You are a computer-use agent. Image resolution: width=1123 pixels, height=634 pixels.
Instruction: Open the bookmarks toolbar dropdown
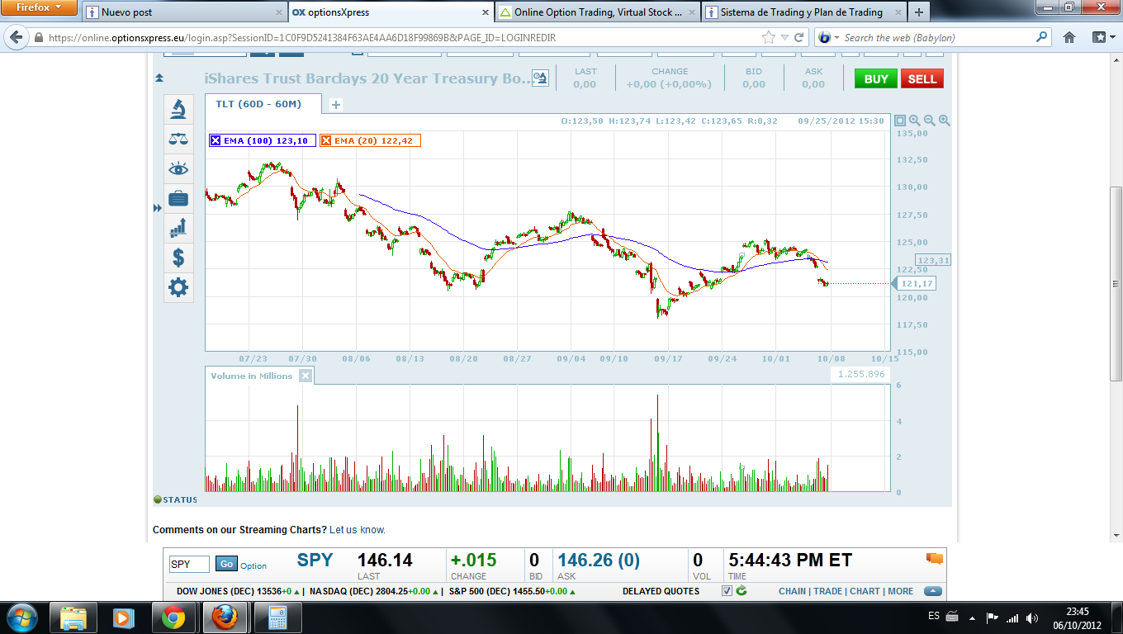pyautogui.click(x=1102, y=37)
